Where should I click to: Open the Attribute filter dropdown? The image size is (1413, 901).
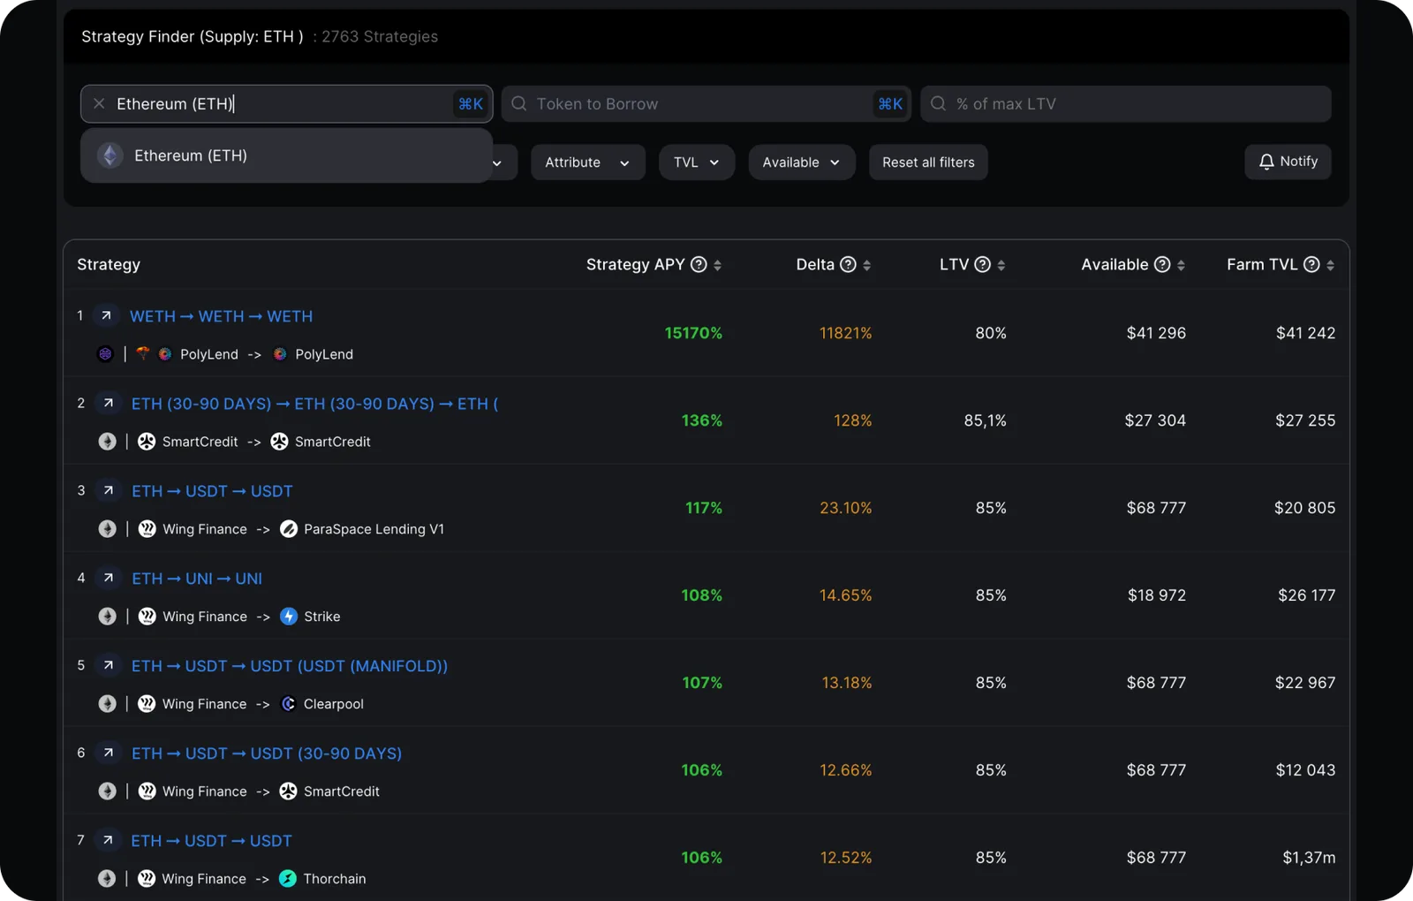pyautogui.click(x=588, y=163)
